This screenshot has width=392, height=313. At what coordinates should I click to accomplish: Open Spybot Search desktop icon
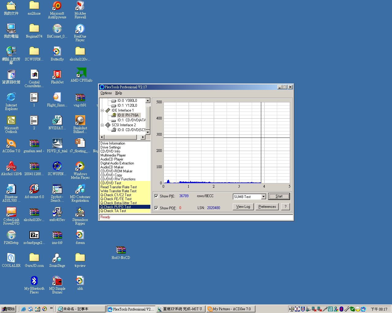57,193
